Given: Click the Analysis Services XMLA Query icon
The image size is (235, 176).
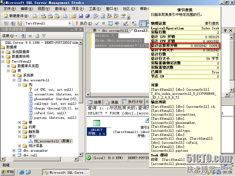Looking at the screenshot, I should [57, 16].
